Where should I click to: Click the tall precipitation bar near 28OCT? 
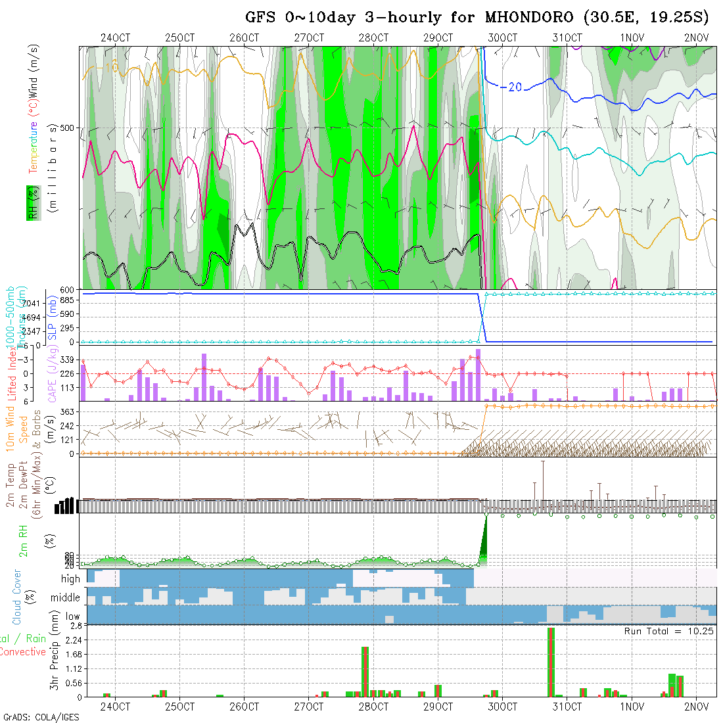click(365, 670)
